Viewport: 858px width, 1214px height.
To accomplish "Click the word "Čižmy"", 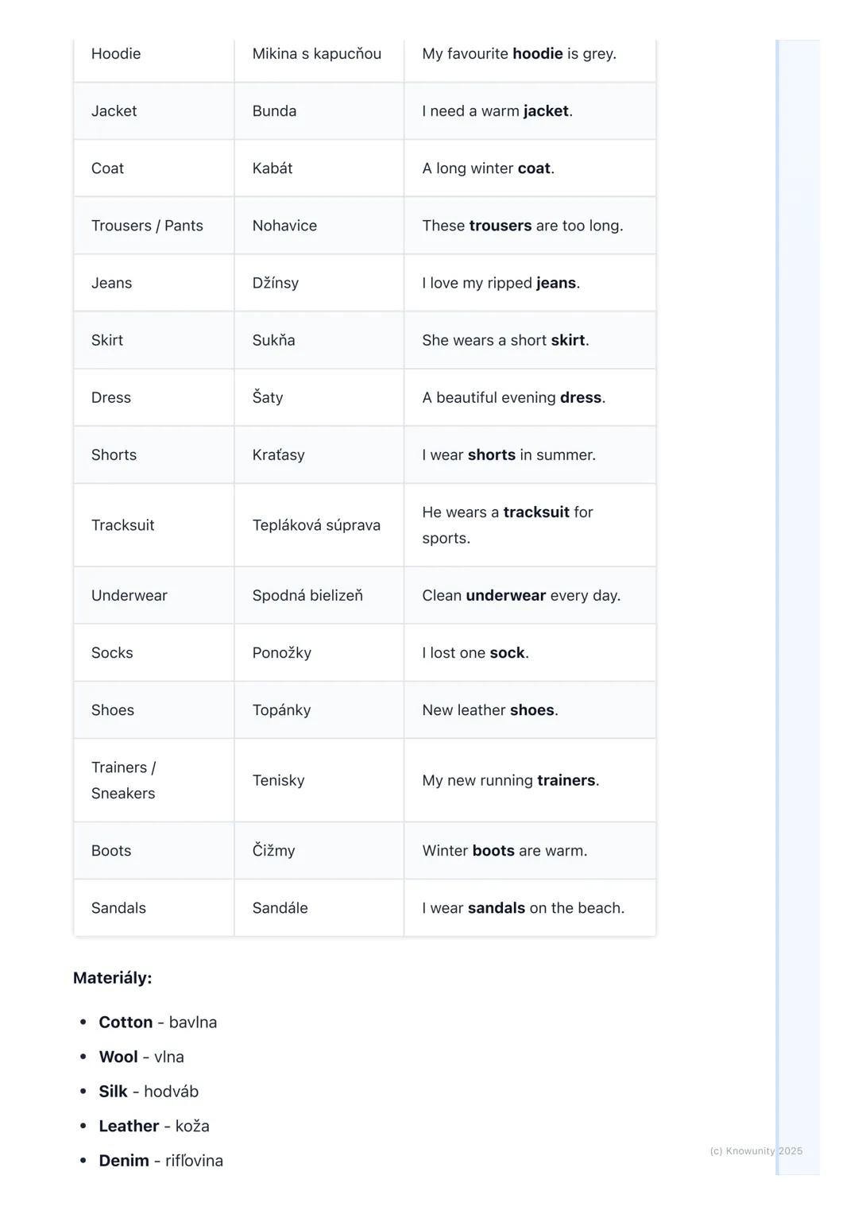I will click(x=273, y=851).
